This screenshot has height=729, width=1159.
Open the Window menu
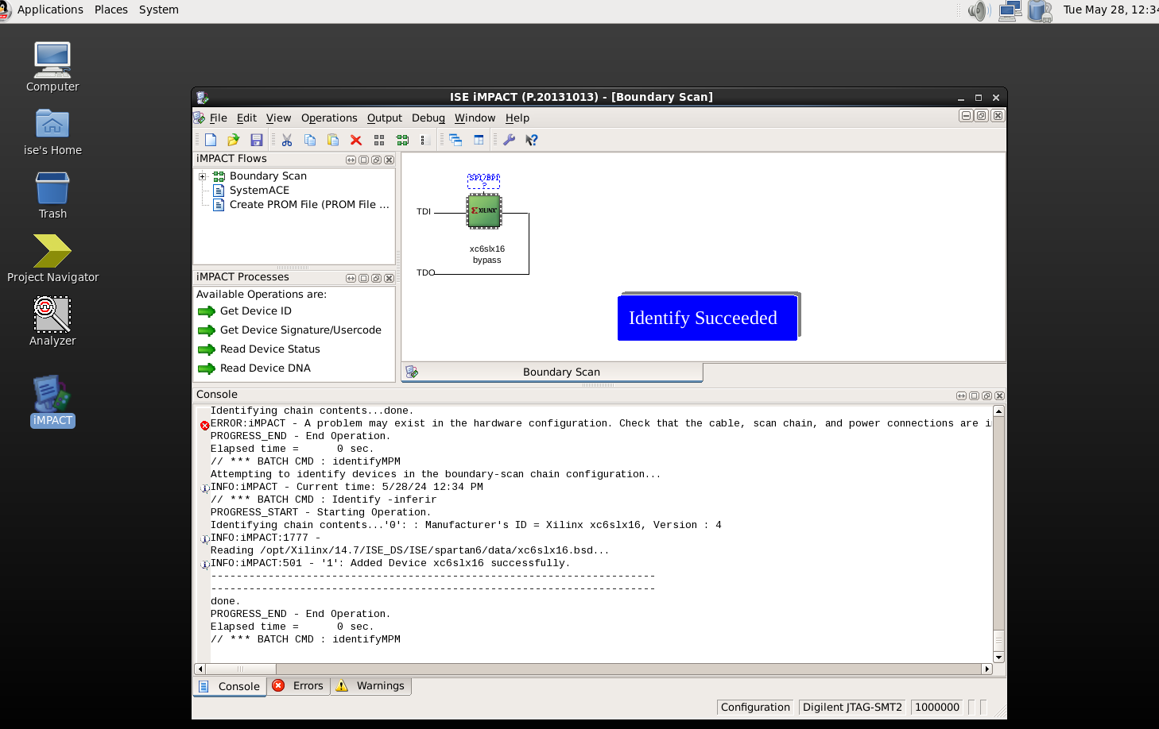click(475, 118)
